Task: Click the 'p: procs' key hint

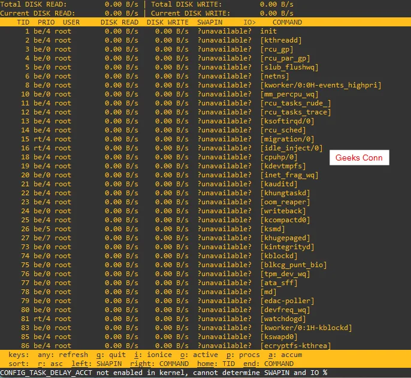Action: (244, 355)
